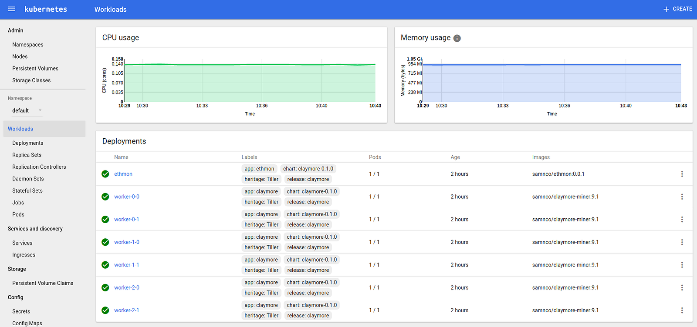
Task: Open the worker-1-0 deployment link
Action: (127, 242)
